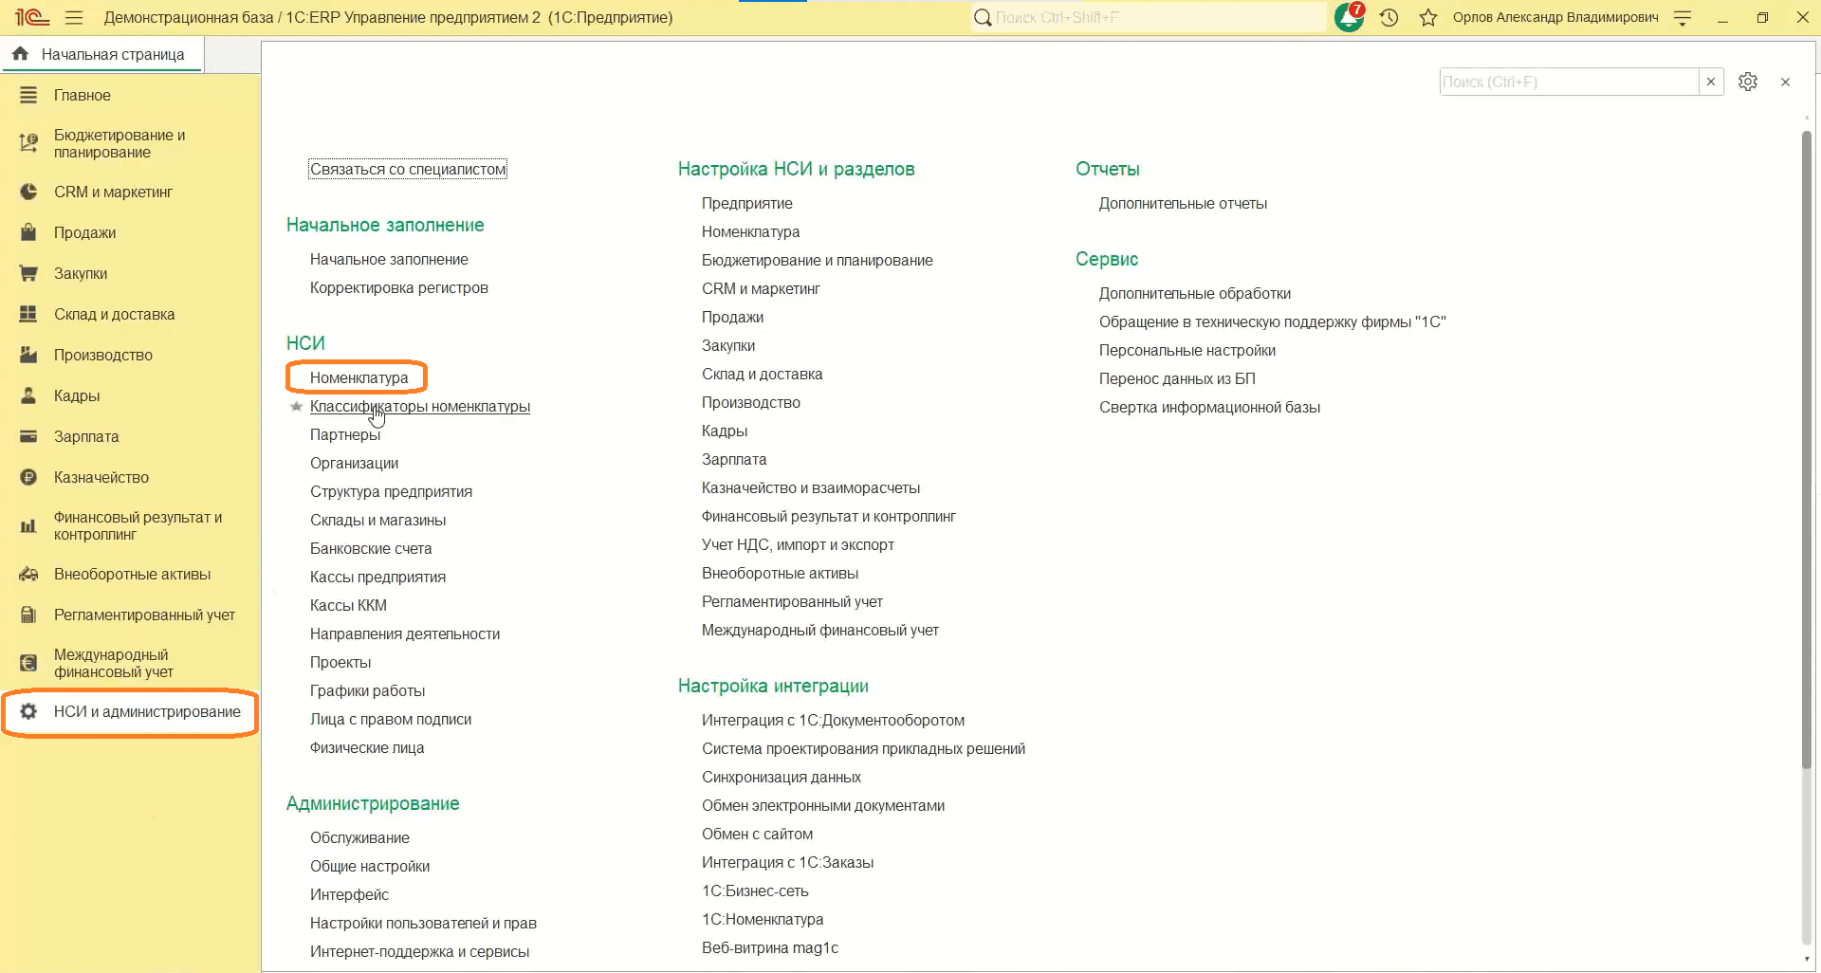Open service settings lines icon near username

[1683, 17]
